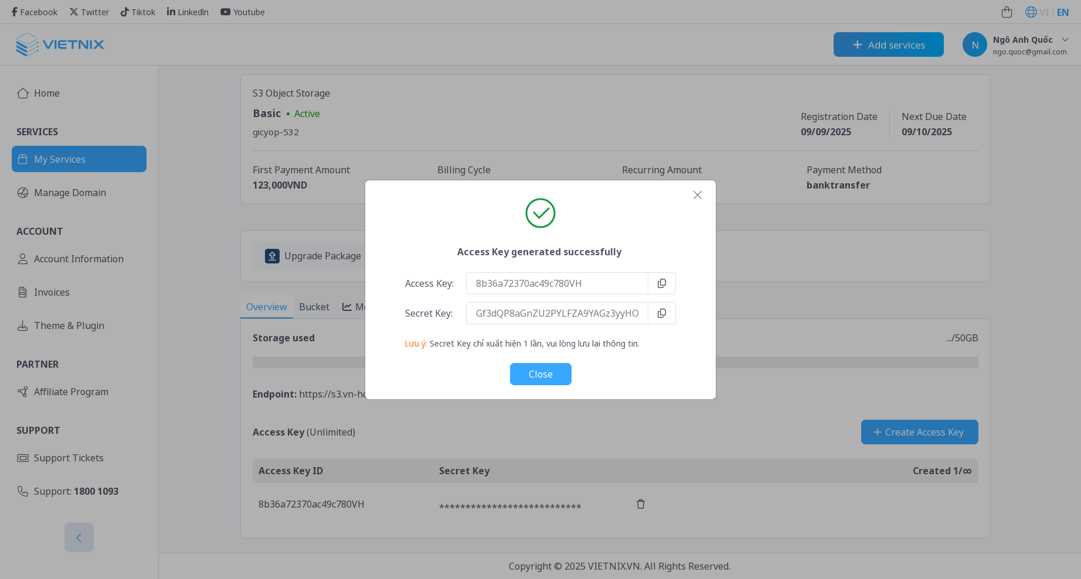This screenshot has width=1081, height=579.
Task: Click the Storage used progress bar
Action: [614, 362]
